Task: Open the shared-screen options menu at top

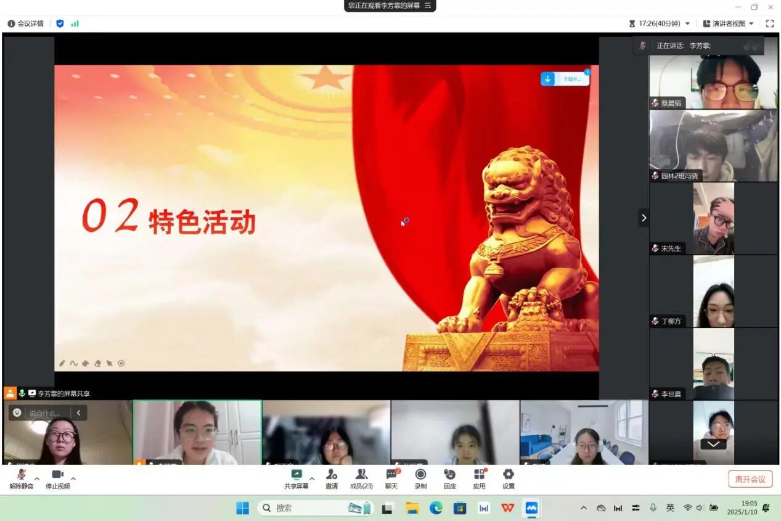Action: (x=428, y=6)
